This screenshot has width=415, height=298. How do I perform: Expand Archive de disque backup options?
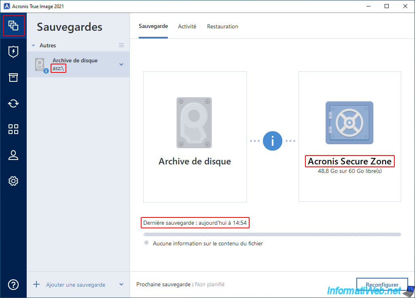click(121, 64)
